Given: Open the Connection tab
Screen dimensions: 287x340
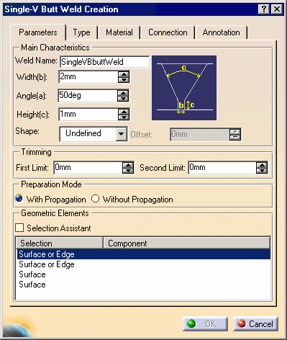Looking at the screenshot, I should pos(168,32).
